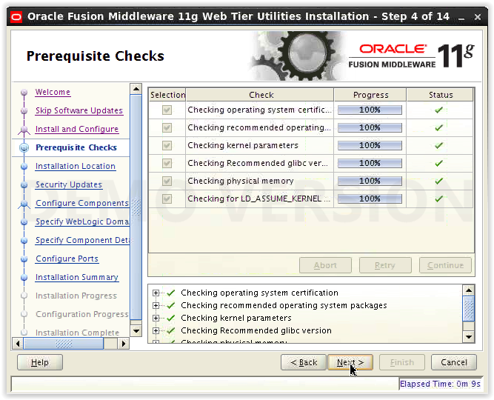
Task: Expand the Checking kernel parameters tree node
Action: tap(156, 318)
